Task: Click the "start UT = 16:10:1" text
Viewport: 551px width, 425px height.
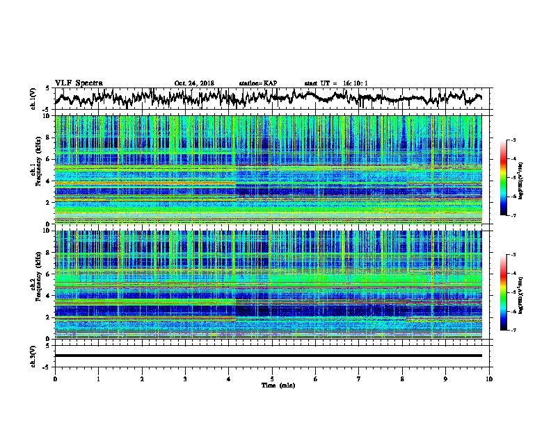Action: 336,83
